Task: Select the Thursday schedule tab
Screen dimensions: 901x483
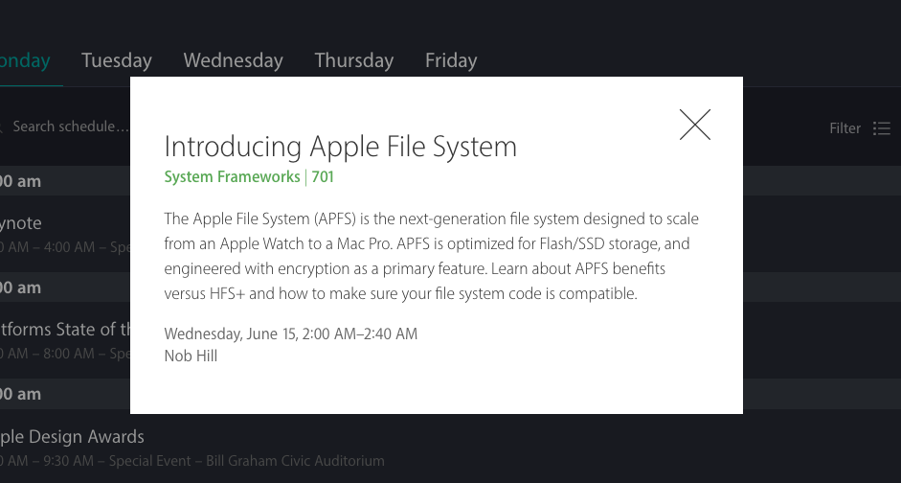Action: [x=354, y=60]
